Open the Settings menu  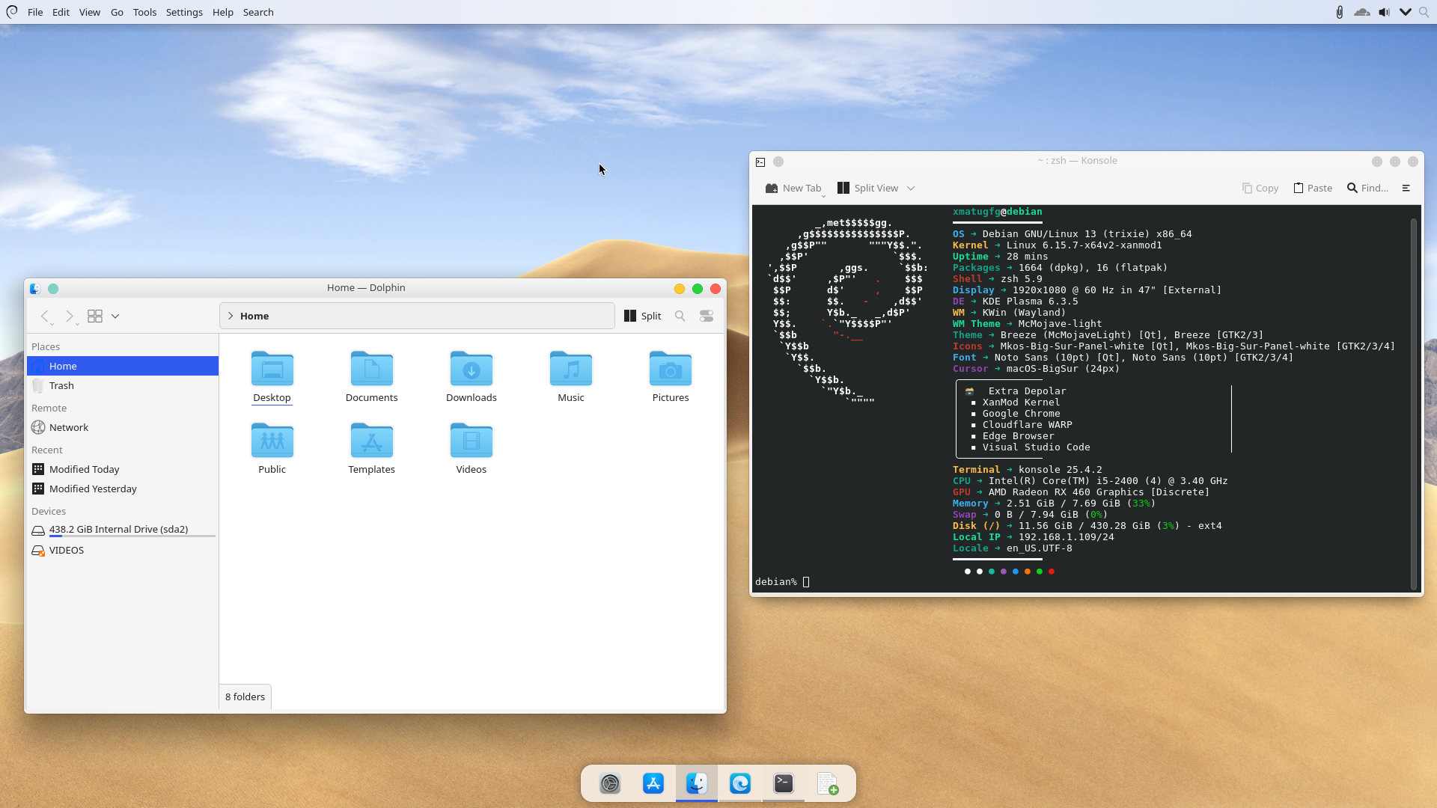coord(184,12)
